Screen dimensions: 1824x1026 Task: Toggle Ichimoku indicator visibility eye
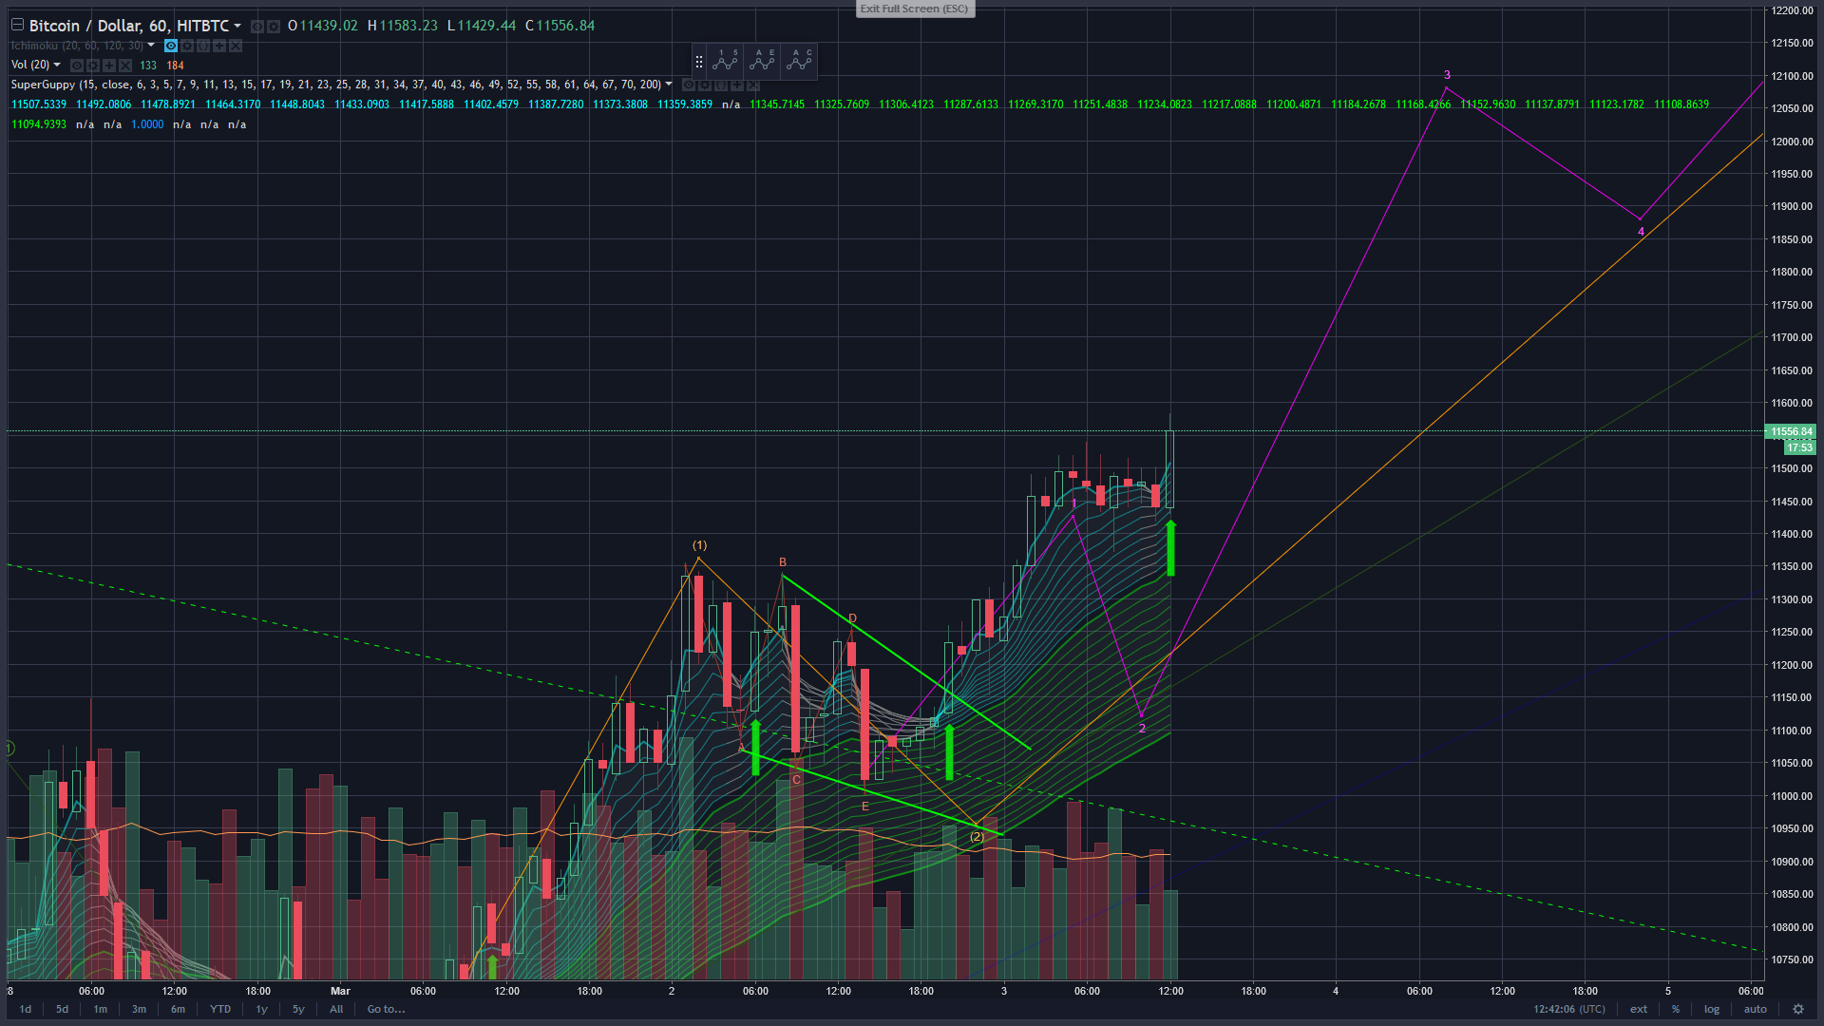point(171,46)
